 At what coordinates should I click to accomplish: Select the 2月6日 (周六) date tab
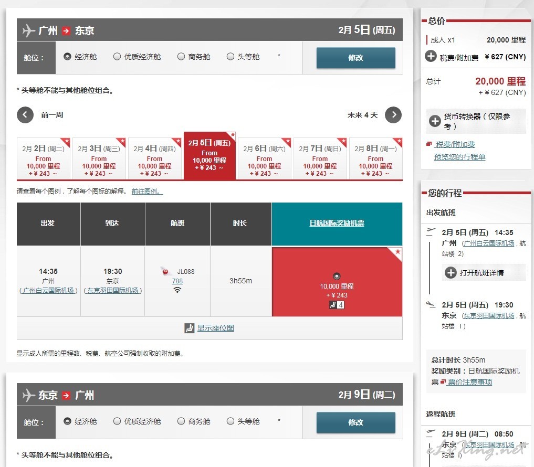click(265, 158)
